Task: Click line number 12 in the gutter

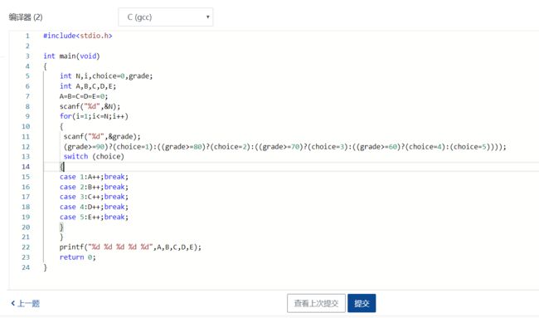Action: click(x=26, y=147)
